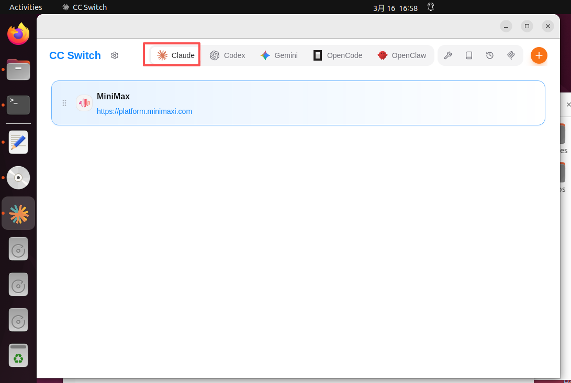Open the Trash from the dock
Viewport: 571px width, 383px height.
coord(18,355)
